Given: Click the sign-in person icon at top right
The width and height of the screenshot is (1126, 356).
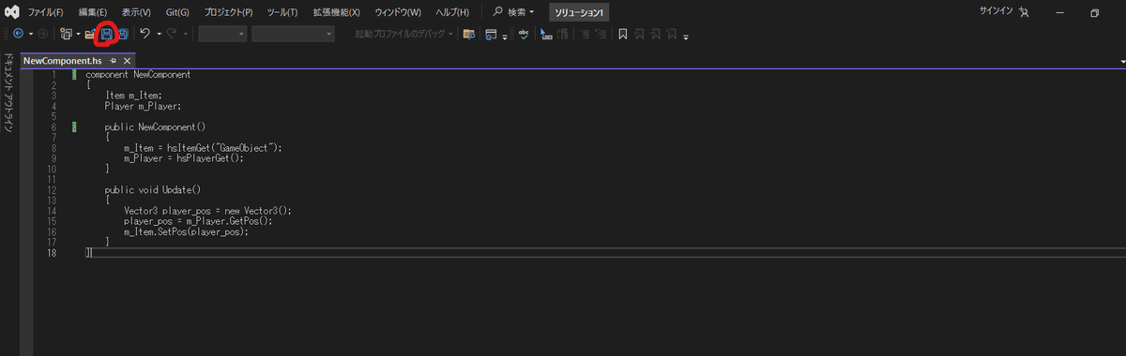Looking at the screenshot, I should 1024,13.
